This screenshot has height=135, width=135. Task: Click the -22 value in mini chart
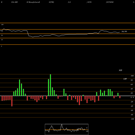[x=87, y=131]
